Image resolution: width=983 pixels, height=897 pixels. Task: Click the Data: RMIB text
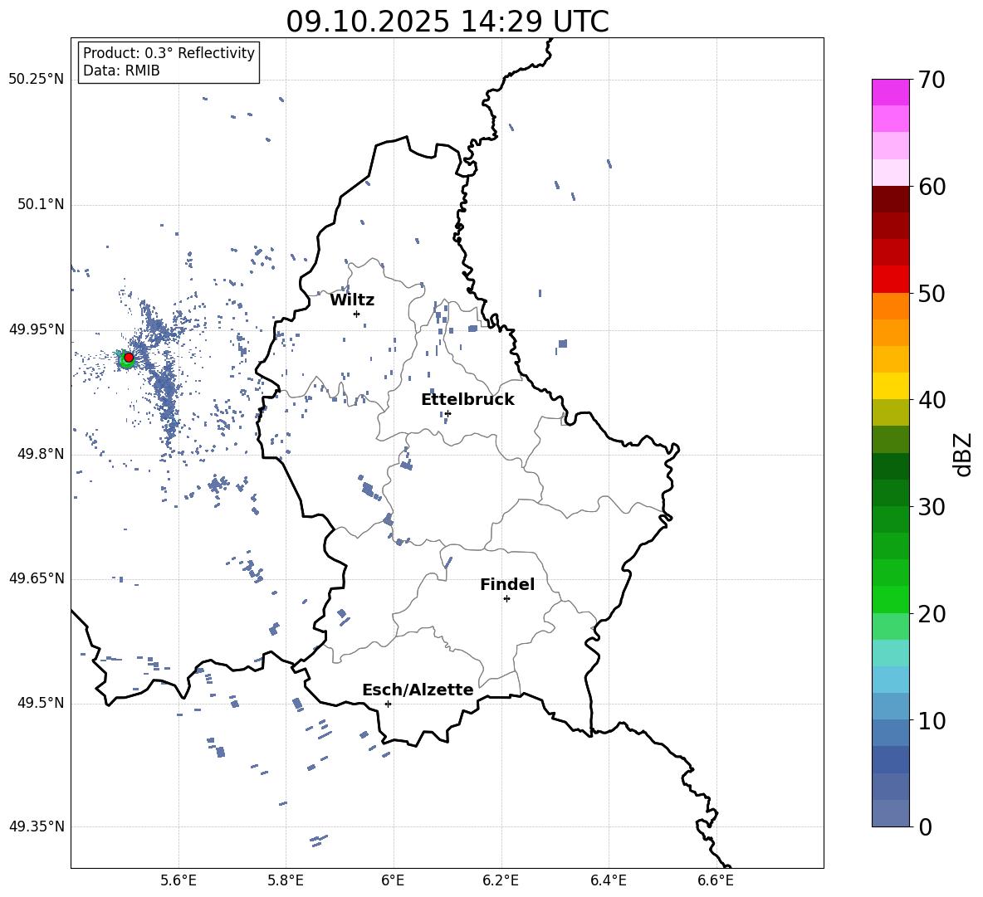click(121, 71)
